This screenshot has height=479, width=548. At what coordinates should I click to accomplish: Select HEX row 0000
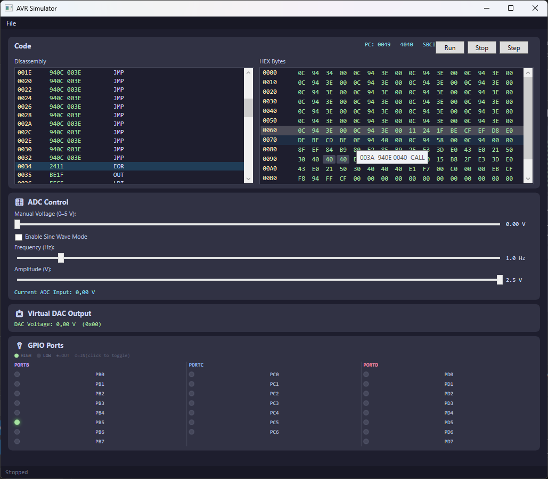click(x=392, y=73)
